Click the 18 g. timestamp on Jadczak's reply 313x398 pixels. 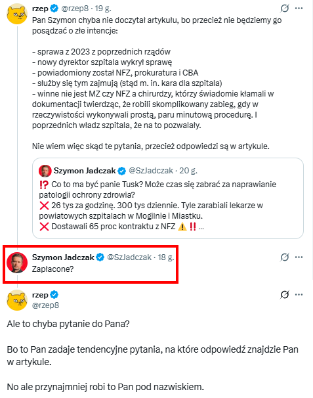[x=165, y=257]
